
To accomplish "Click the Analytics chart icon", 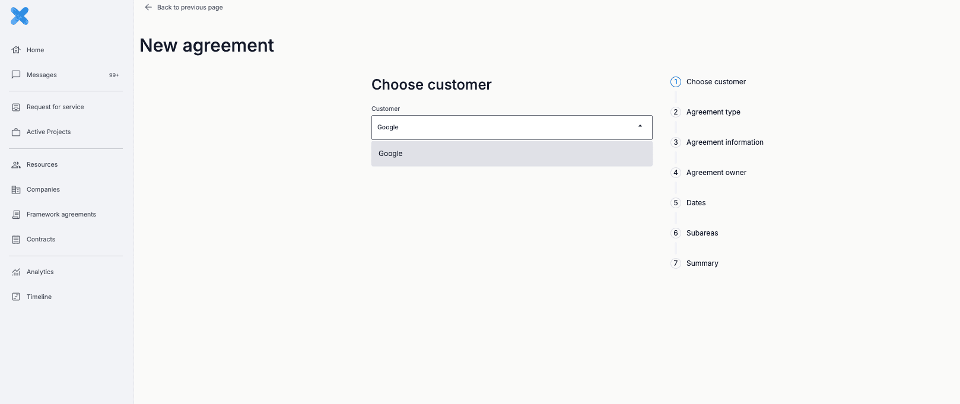I will coord(16,272).
